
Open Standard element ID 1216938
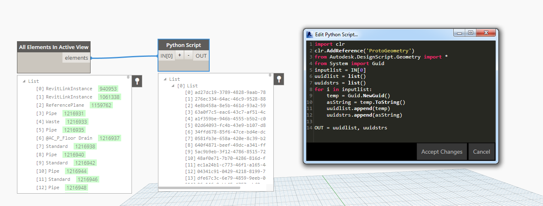pos(85,146)
